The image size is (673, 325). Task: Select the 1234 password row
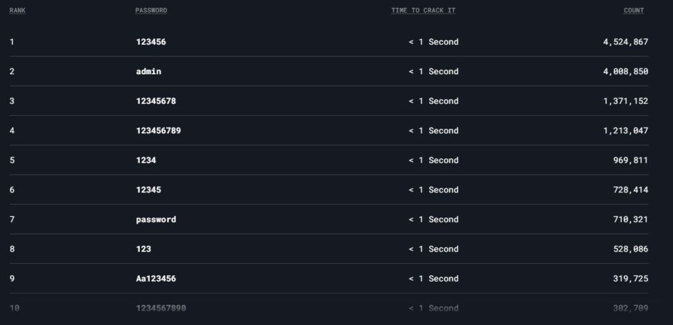[329, 160]
